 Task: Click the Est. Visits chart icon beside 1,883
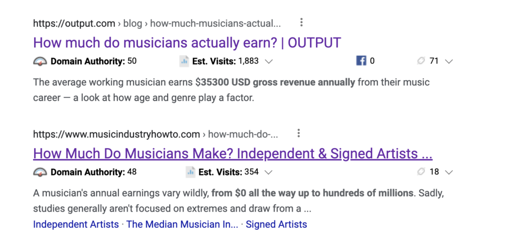coord(184,61)
